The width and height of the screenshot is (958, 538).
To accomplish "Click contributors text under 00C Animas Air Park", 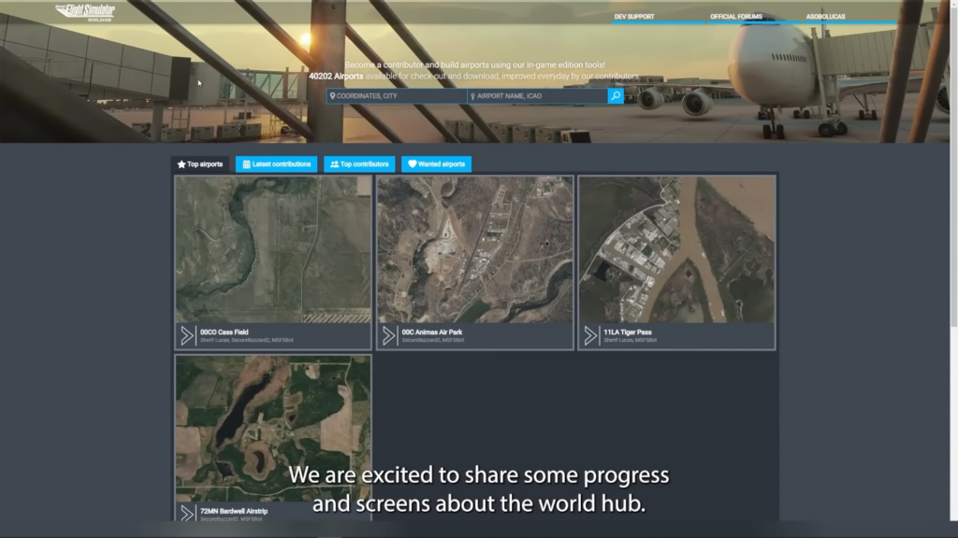I will point(433,340).
